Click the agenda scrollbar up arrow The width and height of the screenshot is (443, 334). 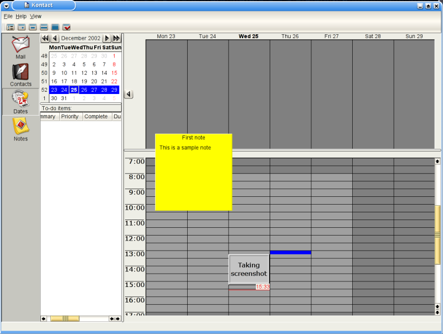pyautogui.click(x=437, y=161)
